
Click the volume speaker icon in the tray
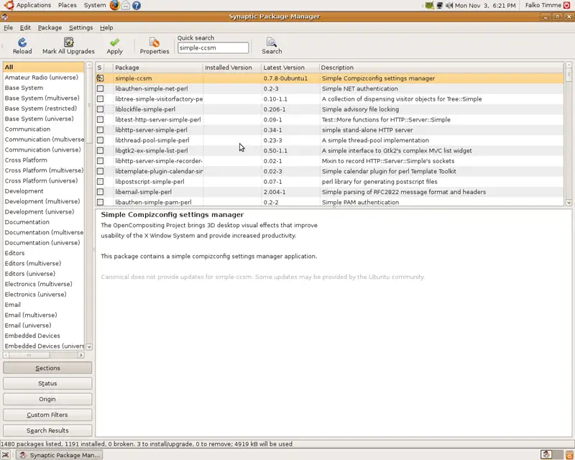448,6
